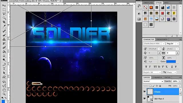183x103 pixels.
Task: Select the Clone Stamp tool
Action: 4,39
